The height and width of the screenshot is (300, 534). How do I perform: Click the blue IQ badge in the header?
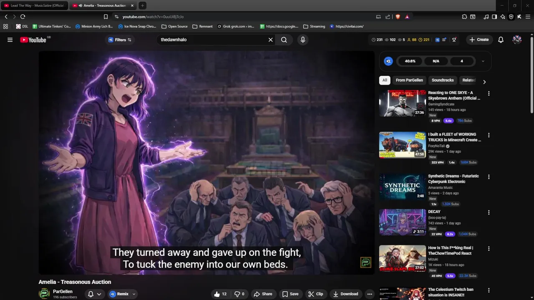tap(437, 40)
